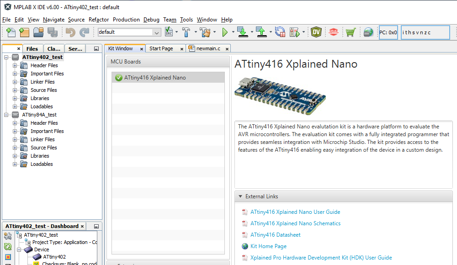Collapse the External Links section
This screenshot has height=265, width=457.
pyautogui.click(x=240, y=196)
